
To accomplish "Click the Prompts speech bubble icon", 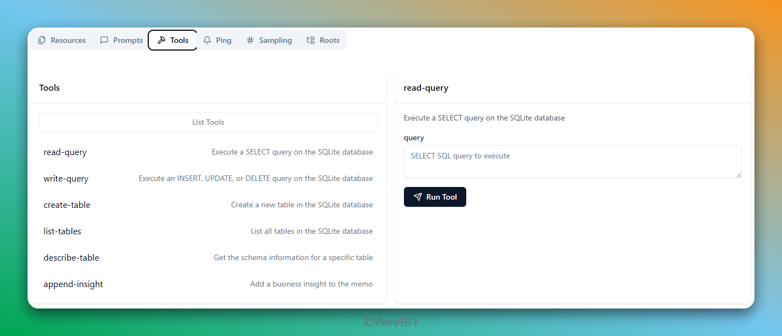I will (x=104, y=40).
